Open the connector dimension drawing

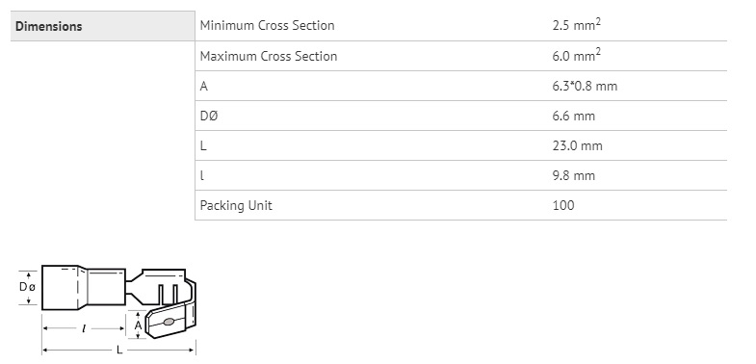pyautogui.click(x=108, y=309)
